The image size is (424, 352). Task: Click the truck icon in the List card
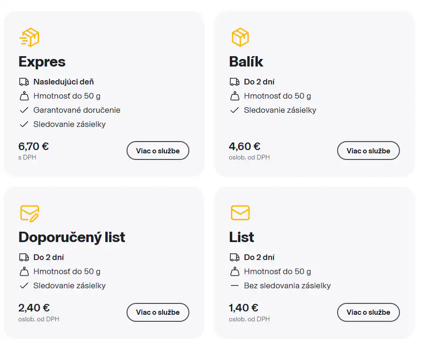(235, 258)
